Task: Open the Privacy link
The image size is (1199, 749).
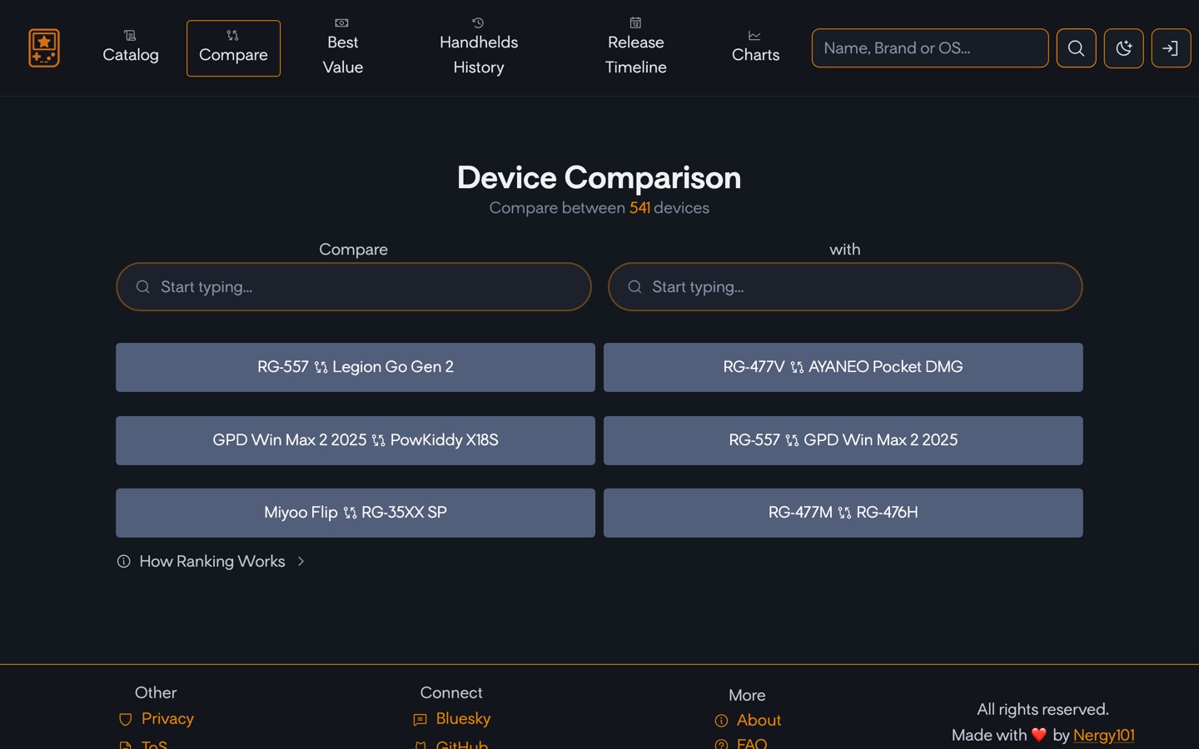Action: (x=167, y=719)
